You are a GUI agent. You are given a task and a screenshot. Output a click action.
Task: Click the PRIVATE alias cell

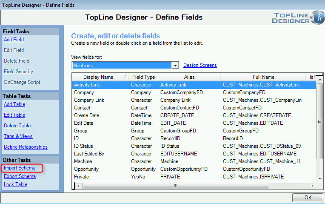pyautogui.click(x=170, y=177)
